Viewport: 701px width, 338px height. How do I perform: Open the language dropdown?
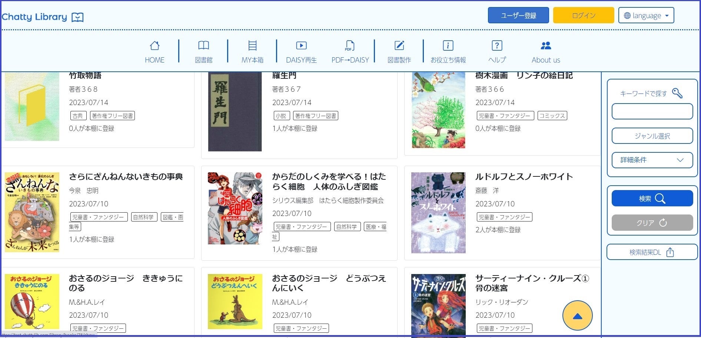click(646, 16)
